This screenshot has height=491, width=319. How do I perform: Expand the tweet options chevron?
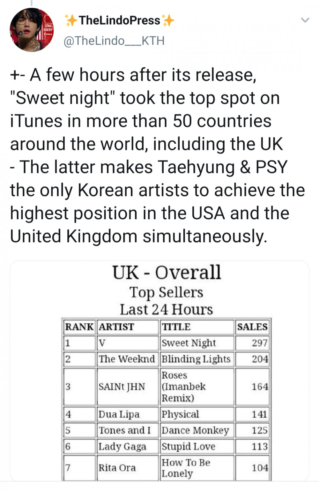305,20
